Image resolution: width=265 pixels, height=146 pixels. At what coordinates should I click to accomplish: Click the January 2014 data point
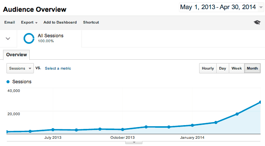pyautogui.click(x=192, y=125)
